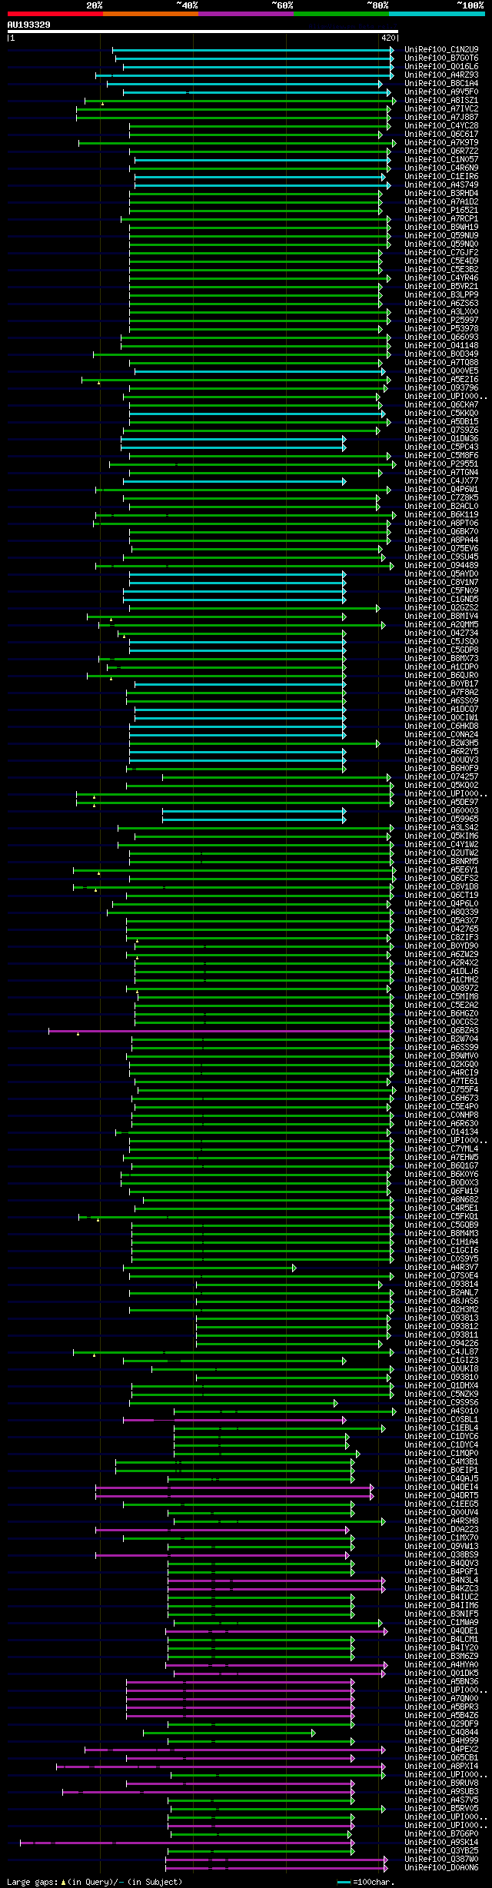Open hit UniRef100_A4RZ93
492x1888 pixels.
tap(441, 75)
